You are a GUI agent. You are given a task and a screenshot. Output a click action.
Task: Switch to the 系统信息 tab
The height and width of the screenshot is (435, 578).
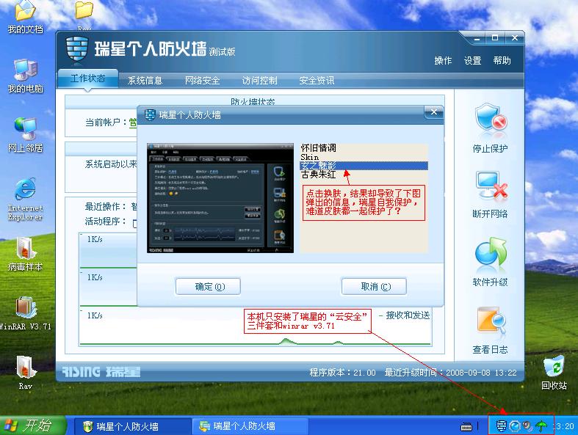click(x=145, y=80)
